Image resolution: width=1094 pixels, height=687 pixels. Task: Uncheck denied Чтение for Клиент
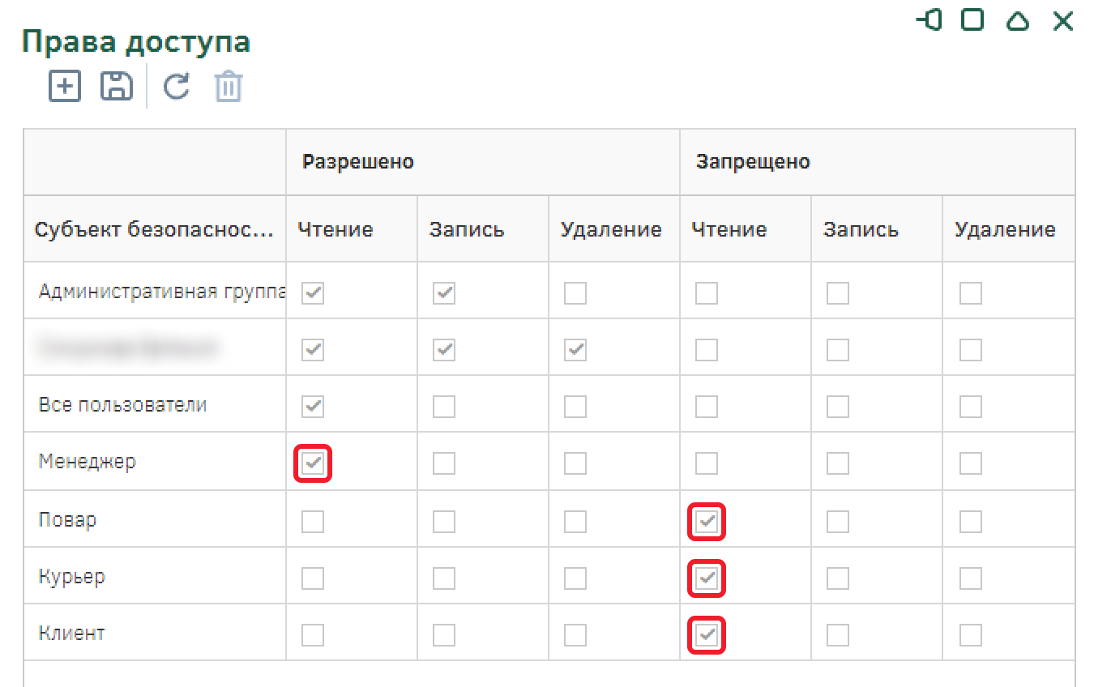pos(707,635)
